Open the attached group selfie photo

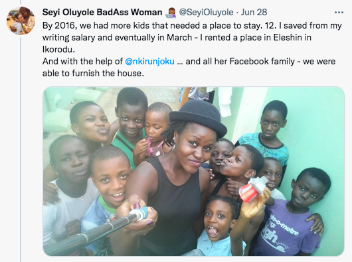pyautogui.click(x=193, y=171)
